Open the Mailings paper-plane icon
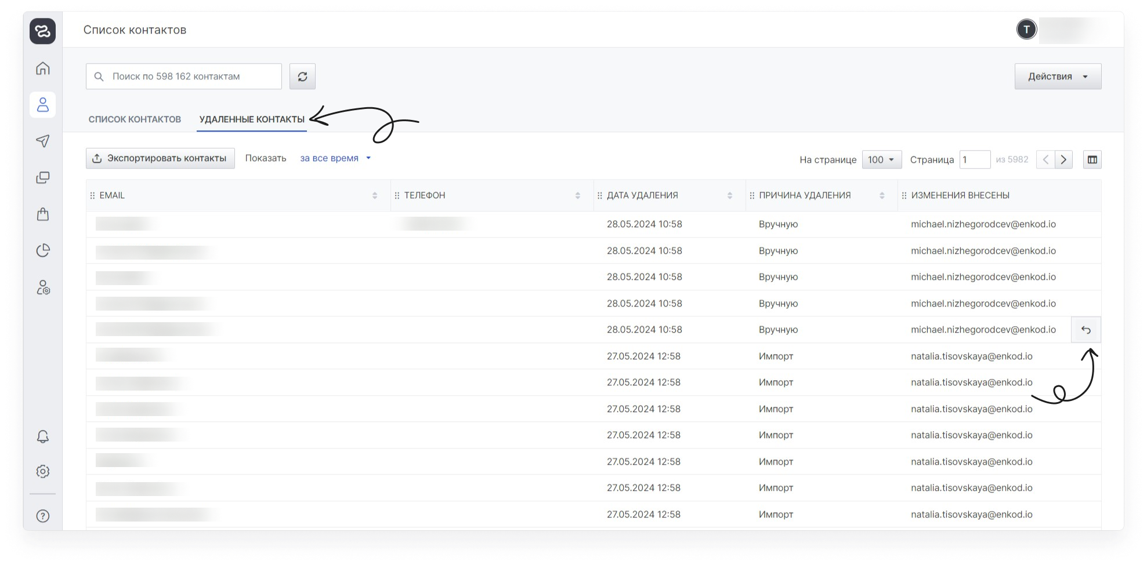The height and width of the screenshot is (565, 1147). [43, 141]
